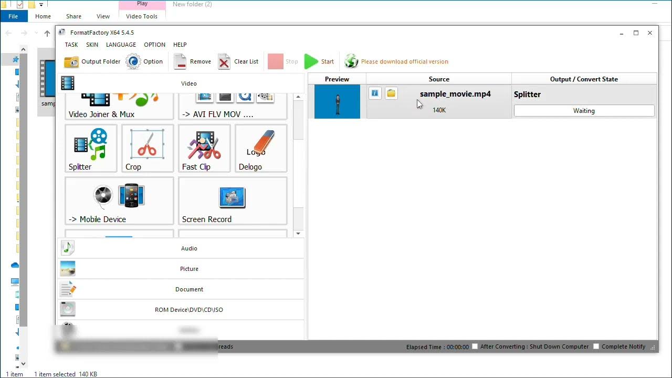This screenshot has height=378, width=672.
Task: Click the Video section film icon
Action: [68, 83]
